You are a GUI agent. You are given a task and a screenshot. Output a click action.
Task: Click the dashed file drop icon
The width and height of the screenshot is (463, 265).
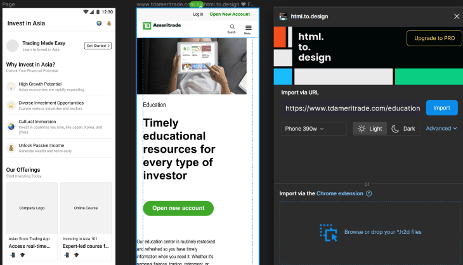pos(329,233)
